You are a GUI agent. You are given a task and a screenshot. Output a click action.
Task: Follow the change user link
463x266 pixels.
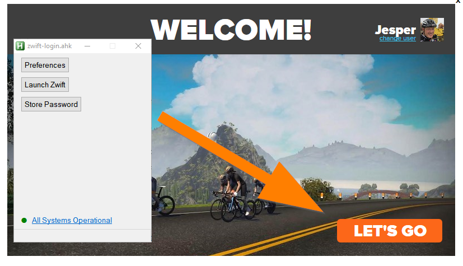tap(397, 39)
